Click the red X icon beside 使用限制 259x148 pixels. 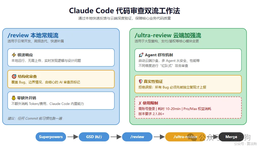pos(140,103)
